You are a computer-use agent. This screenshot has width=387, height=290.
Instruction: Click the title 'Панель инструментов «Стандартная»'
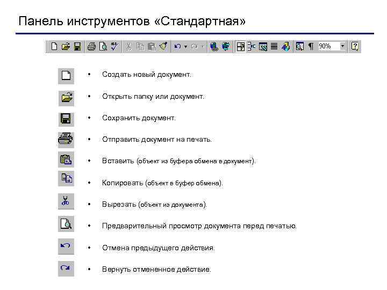[132, 21]
